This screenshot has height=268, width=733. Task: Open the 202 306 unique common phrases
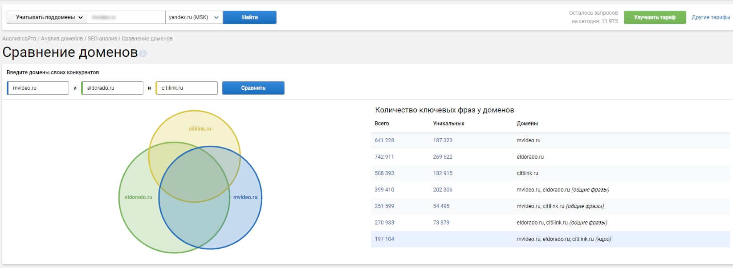[443, 190]
